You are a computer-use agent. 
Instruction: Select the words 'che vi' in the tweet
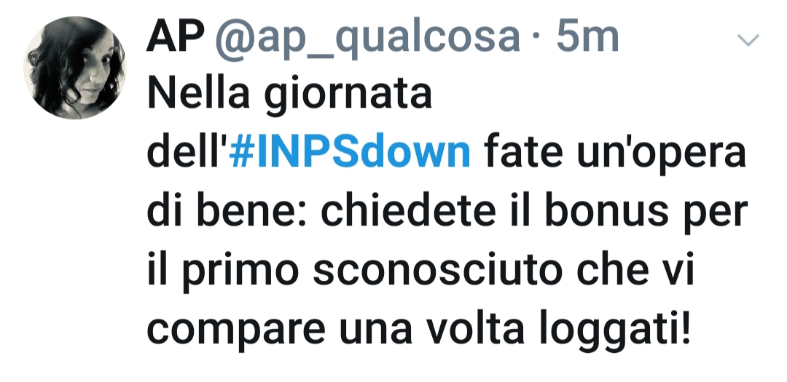tap(635, 271)
